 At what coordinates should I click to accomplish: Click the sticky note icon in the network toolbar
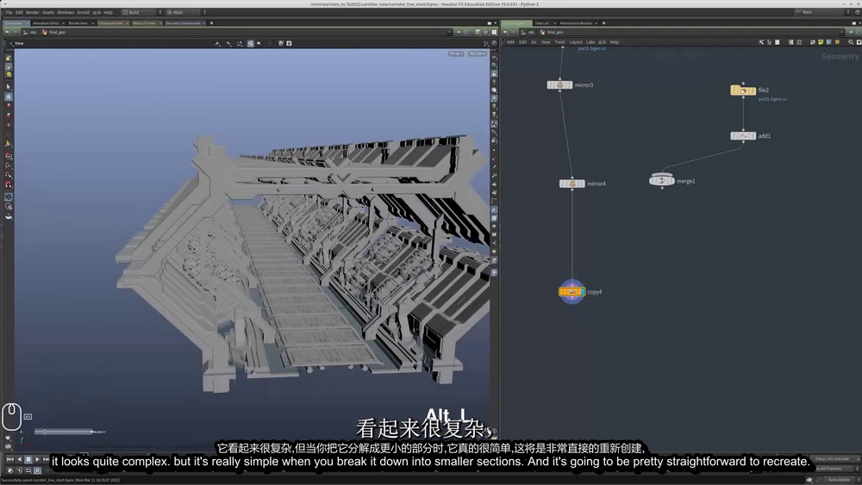[x=821, y=42]
